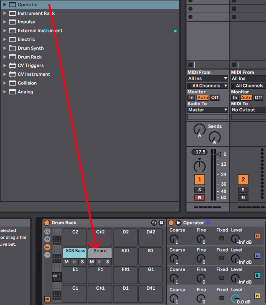This screenshot has height=305, width=266.
Task: Select the empty A#1 drum pad
Action: tap(125, 256)
